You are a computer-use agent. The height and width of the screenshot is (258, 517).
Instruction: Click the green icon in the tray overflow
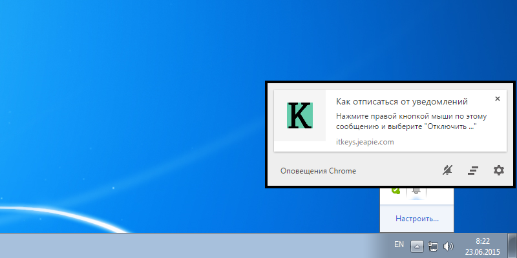(395, 192)
